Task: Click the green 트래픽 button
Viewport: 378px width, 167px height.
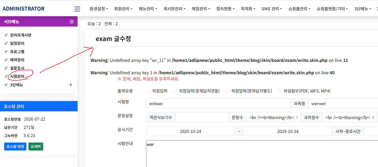Action: pos(36,146)
